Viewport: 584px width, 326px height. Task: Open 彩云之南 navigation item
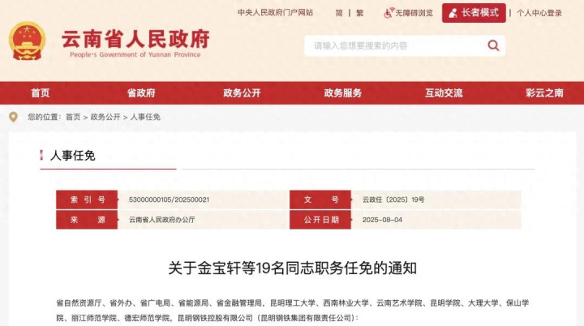coord(544,92)
